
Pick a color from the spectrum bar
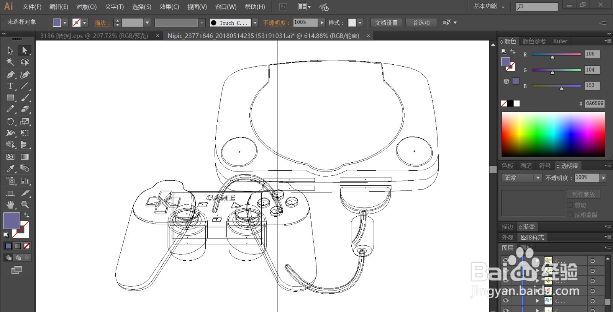553,134
